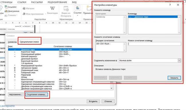The image size is (186, 110).
Task: Click down arrow of Категории list scrollbar
Action: [x=124, y=32]
